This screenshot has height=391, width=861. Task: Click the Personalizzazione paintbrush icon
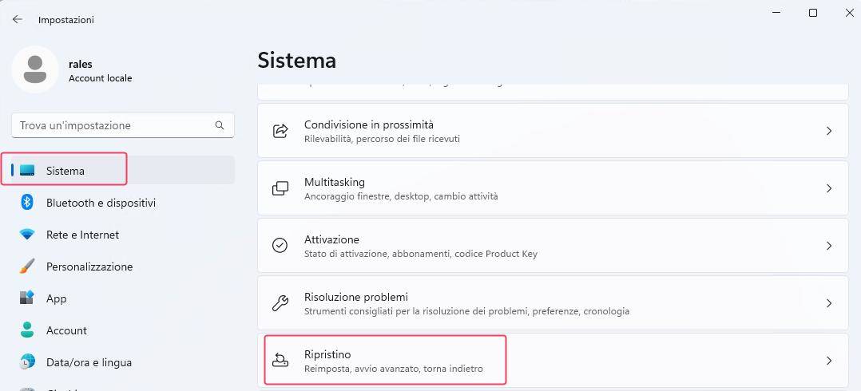[27, 267]
